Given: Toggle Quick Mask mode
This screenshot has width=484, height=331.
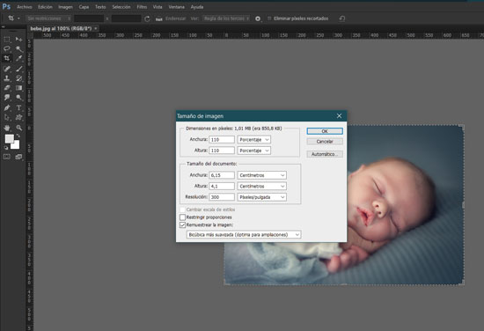Looking at the screenshot, I should tap(7, 157).
